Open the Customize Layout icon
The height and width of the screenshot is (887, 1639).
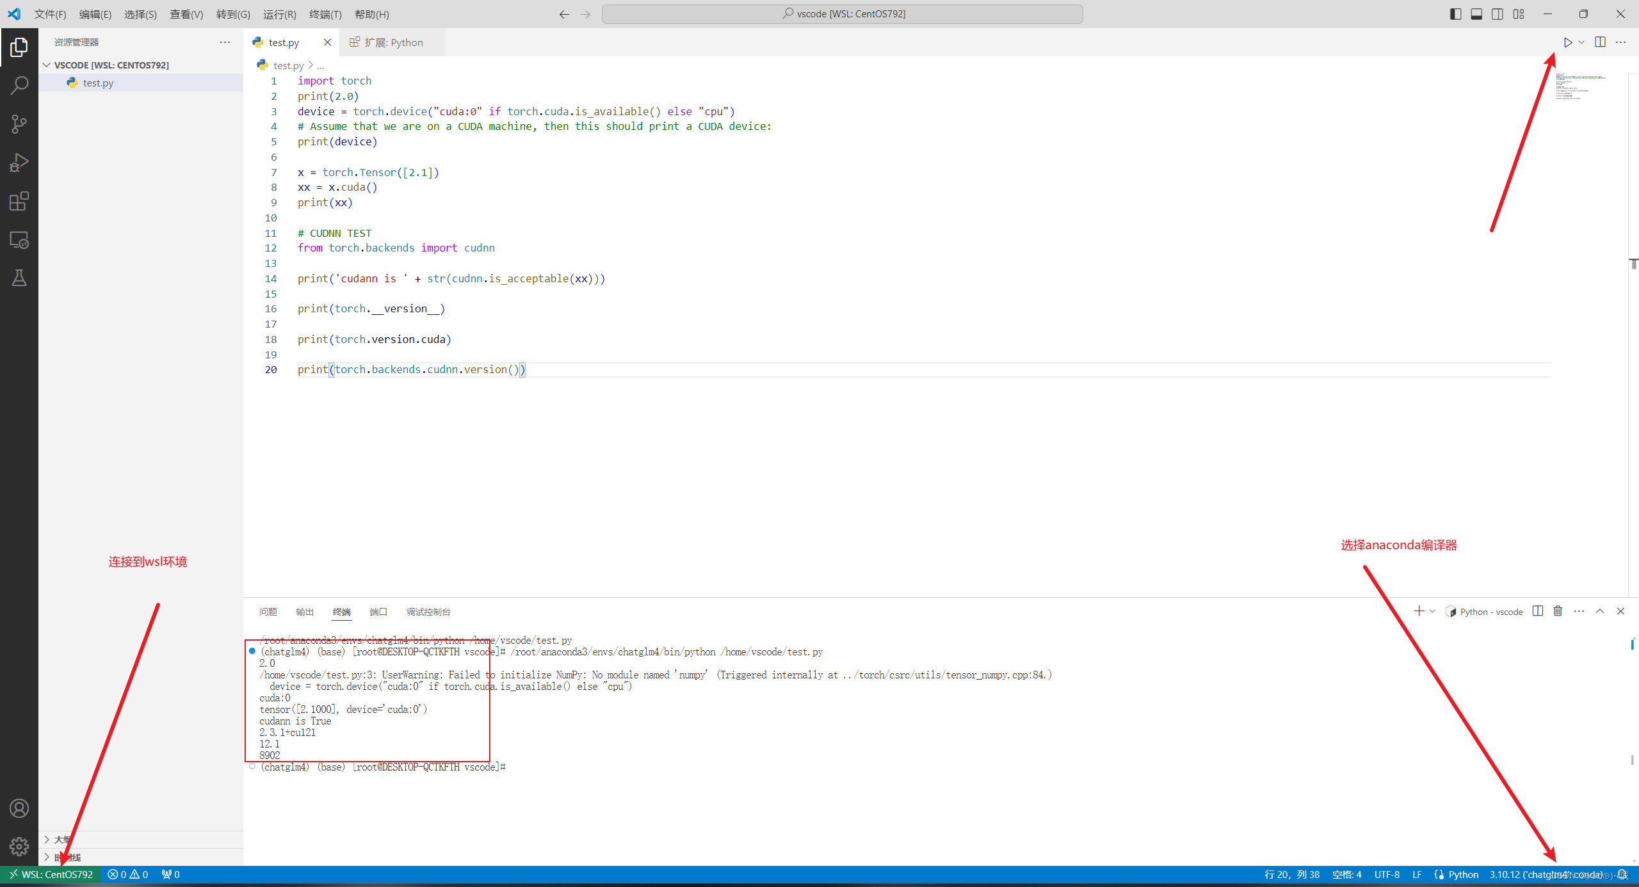[x=1519, y=14]
